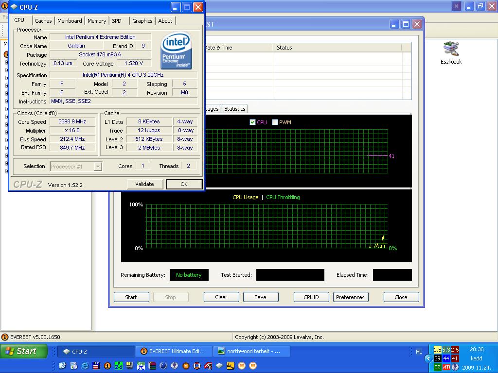The width and height of the screenshot is (498, 373).
Task: Launch Super Pi from quick launch
Action: [x=141, y=366]
